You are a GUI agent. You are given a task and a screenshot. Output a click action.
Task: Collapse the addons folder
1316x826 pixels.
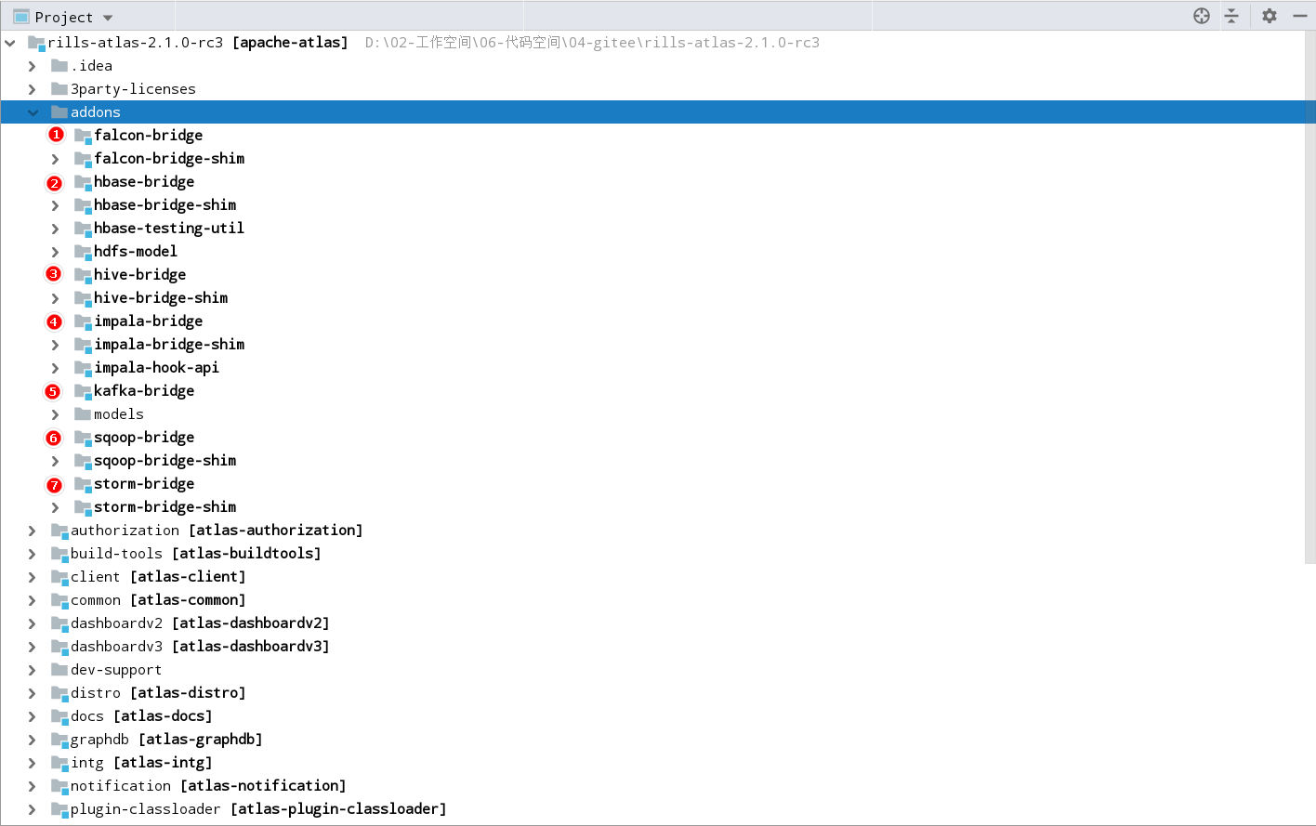[33, 112]
